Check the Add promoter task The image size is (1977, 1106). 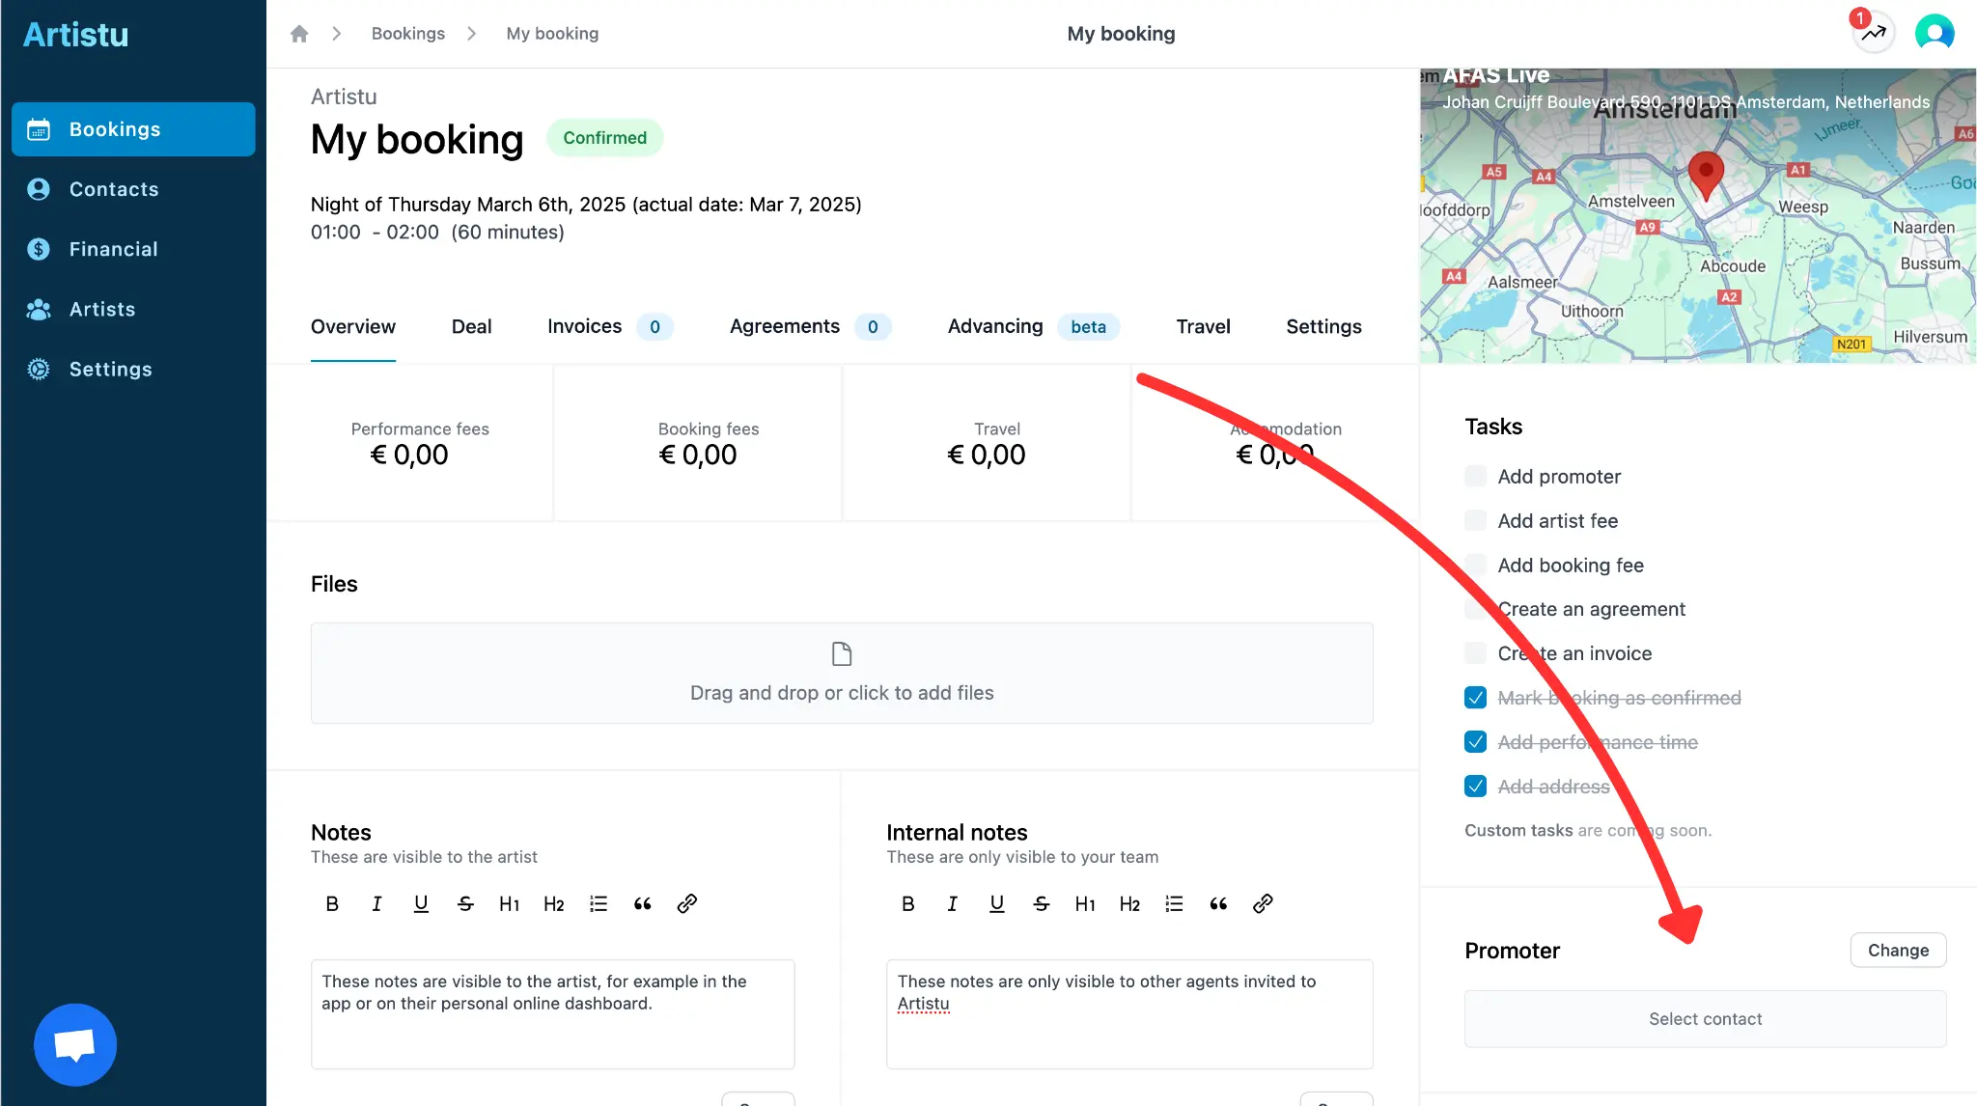coord(1475,476)
